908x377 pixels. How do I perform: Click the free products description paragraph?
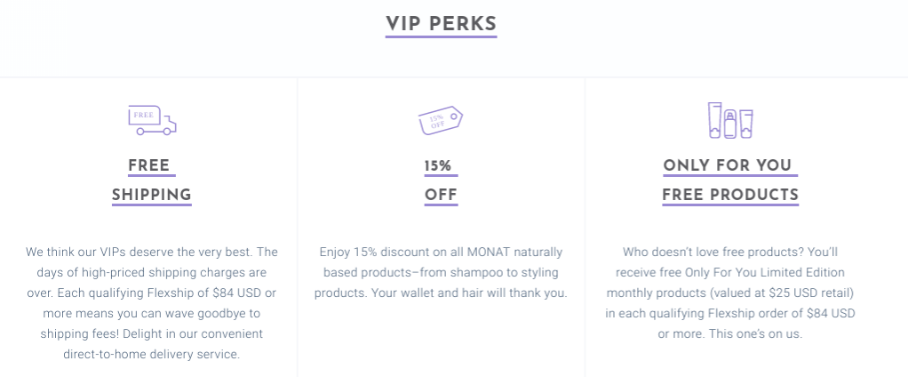click(730, 293)
